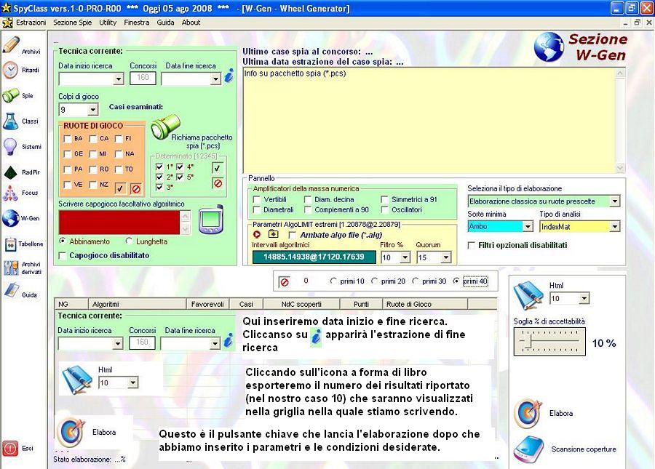This screenshot has width=655, height=469.
Task: Open the Classi flask icon
Action: point(11,121)
